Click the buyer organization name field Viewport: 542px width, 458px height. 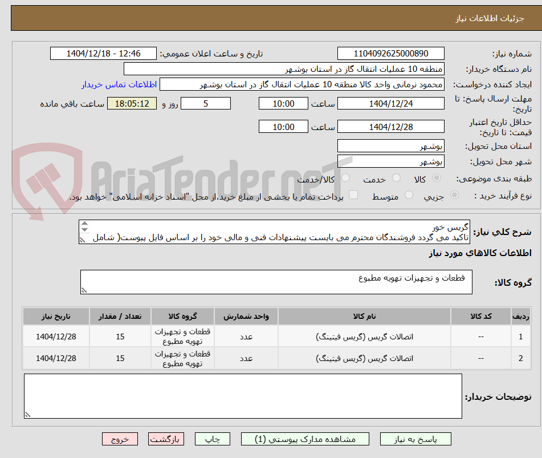coord(284,69)
